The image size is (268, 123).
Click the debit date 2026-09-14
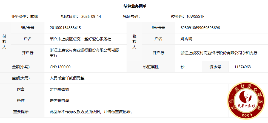(x=91, y=16)
